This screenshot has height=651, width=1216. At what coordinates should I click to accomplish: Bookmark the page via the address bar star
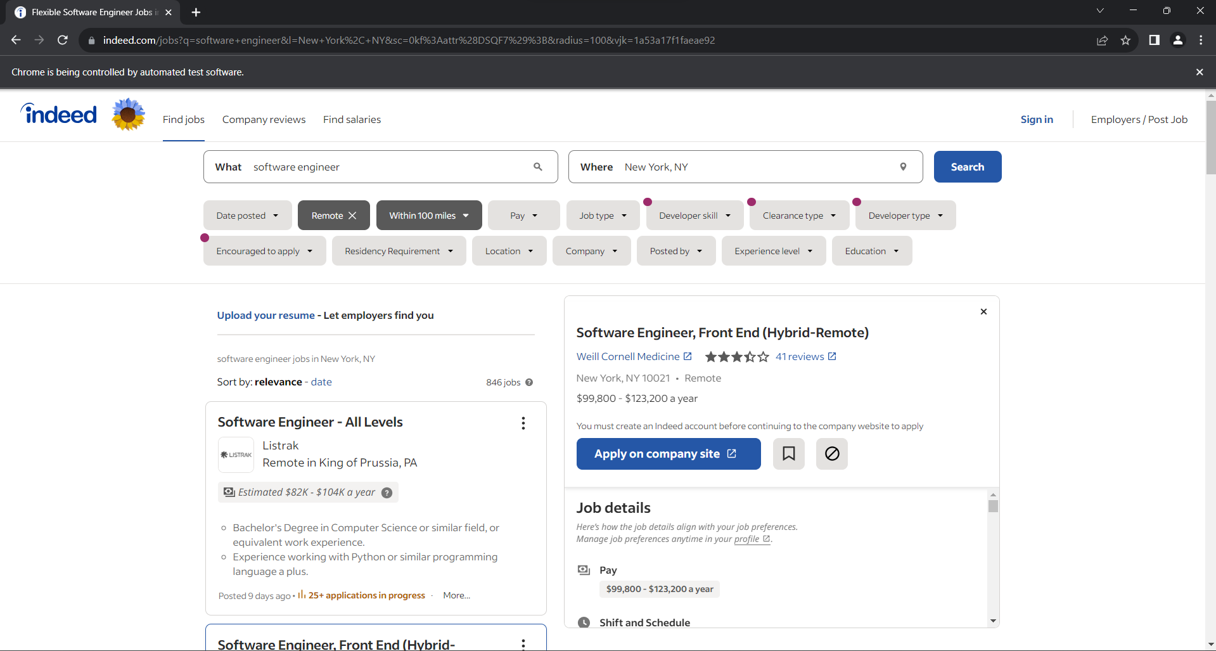pos(1126,40)
